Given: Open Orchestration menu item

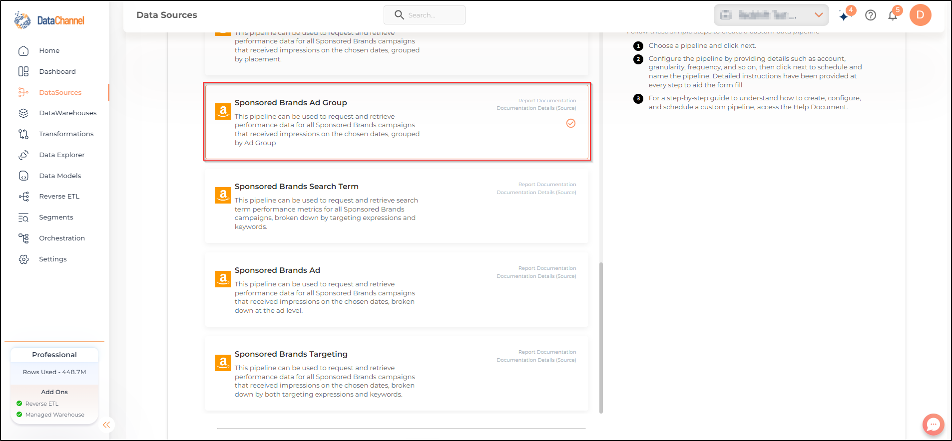Looking at the screenshot, I should point(62,238).
